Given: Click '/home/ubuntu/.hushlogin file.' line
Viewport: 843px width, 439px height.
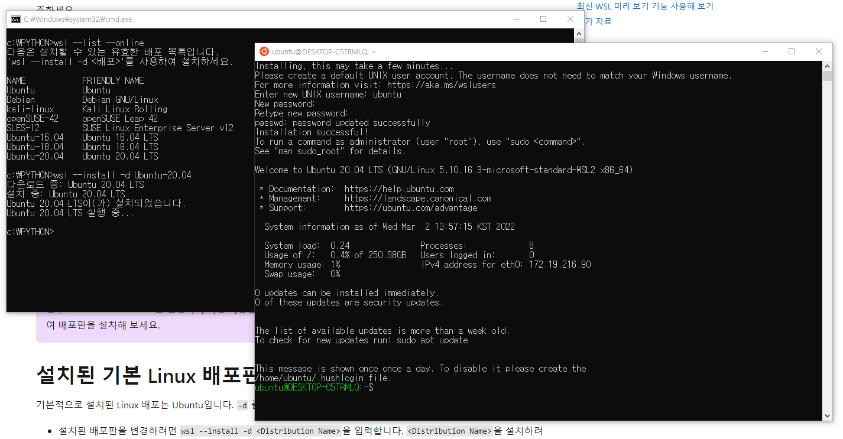Looking at the screenshot, I should click(323, 378).
